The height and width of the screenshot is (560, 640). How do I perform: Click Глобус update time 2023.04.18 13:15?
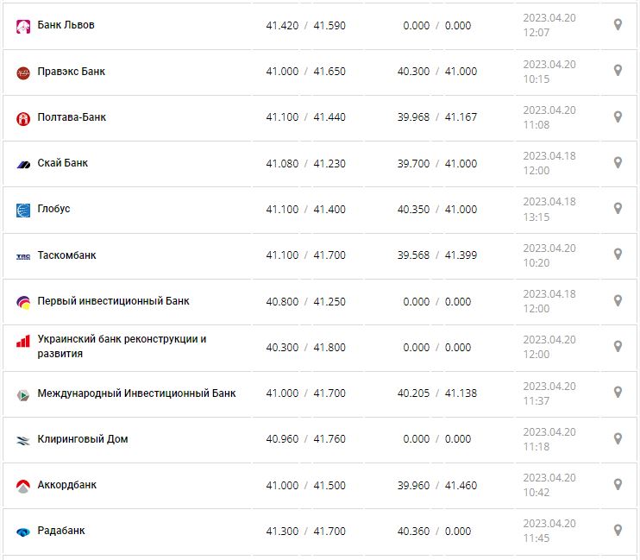pyautogui.click(x=549, y=209)
